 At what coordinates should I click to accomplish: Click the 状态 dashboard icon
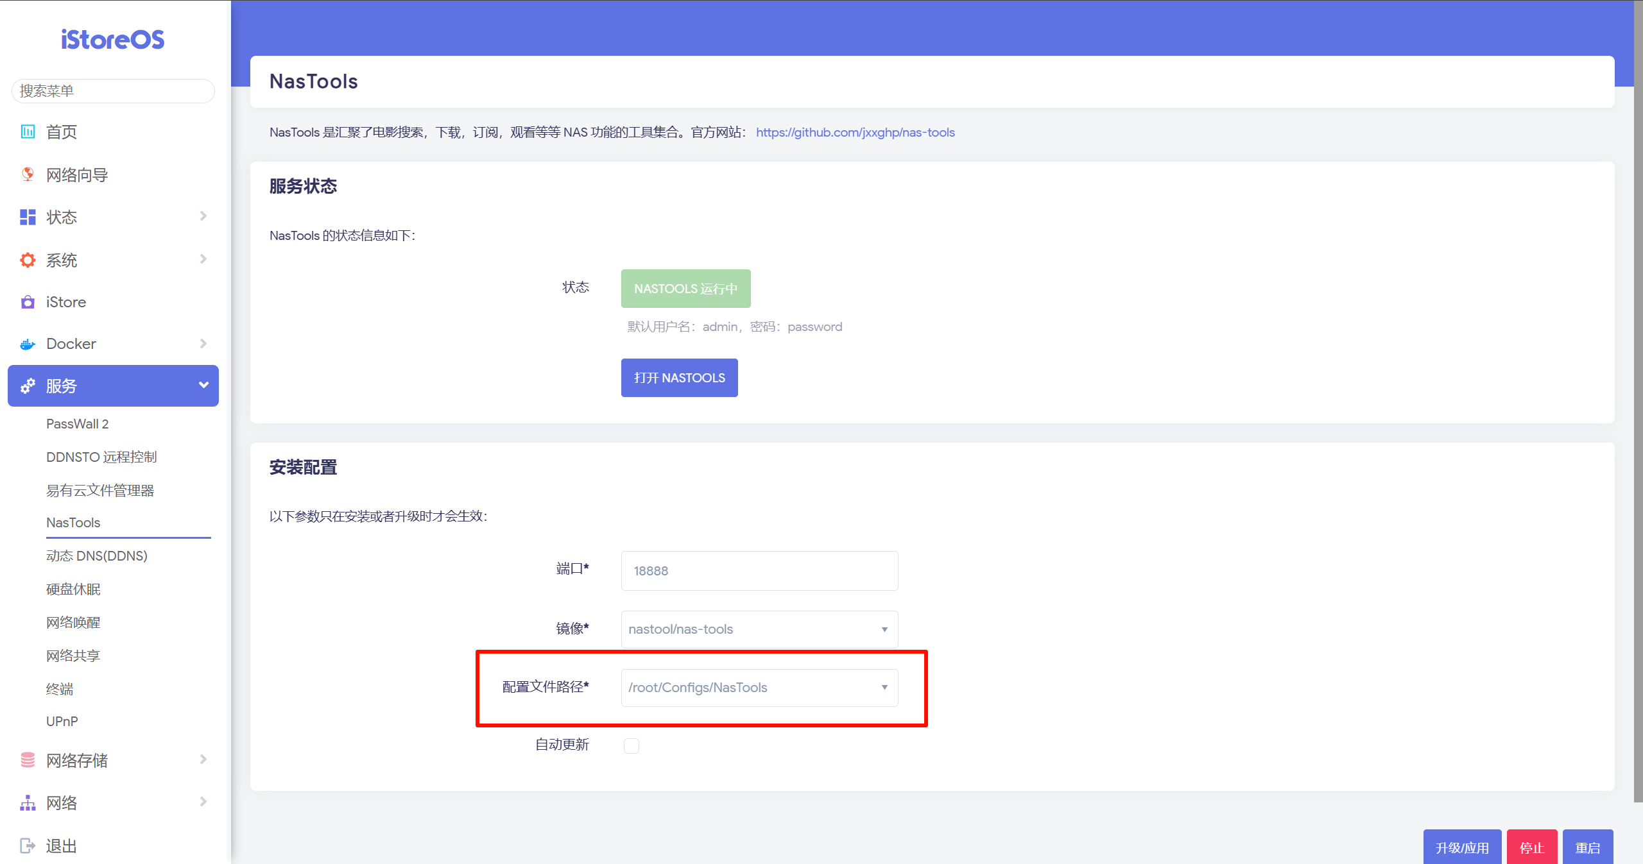28,217
